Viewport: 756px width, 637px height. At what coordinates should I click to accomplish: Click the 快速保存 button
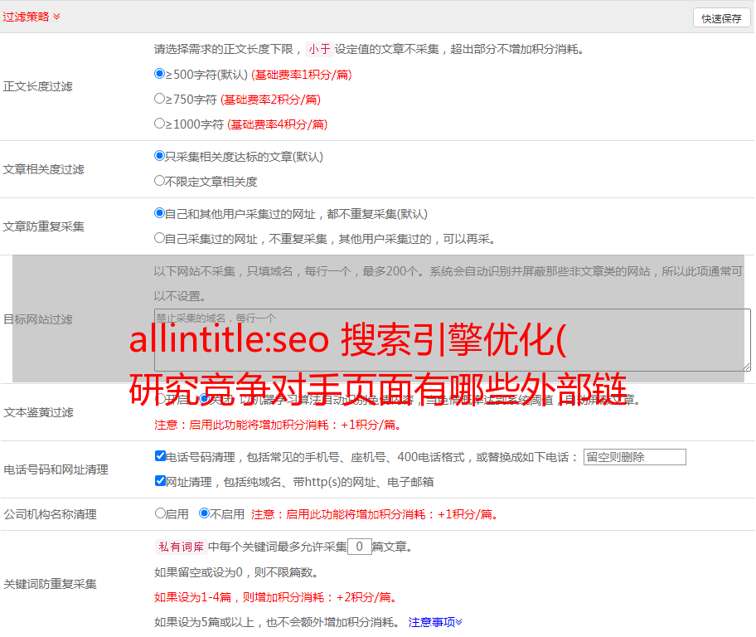click(x=721, y=18)
